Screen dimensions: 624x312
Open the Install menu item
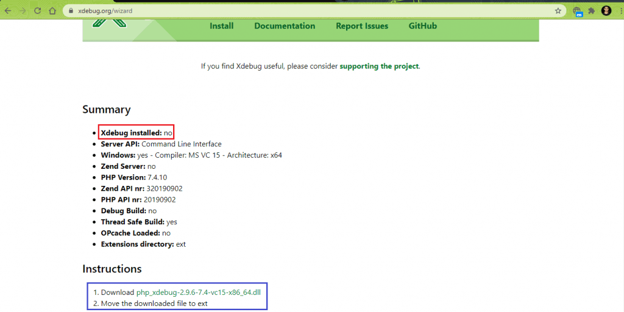coord(221,26)
